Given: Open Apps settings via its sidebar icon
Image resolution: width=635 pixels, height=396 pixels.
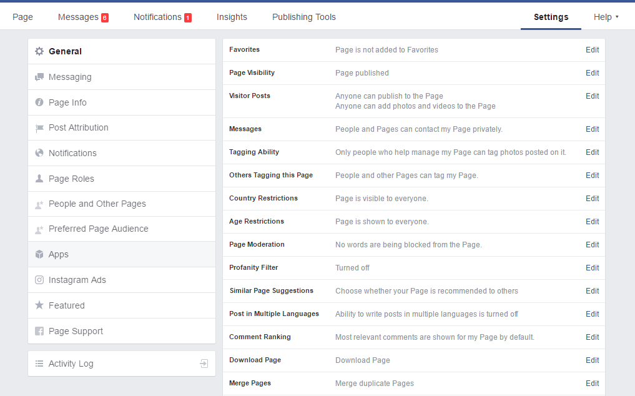Looking at the screenshot, I should [x=39, y=254].
